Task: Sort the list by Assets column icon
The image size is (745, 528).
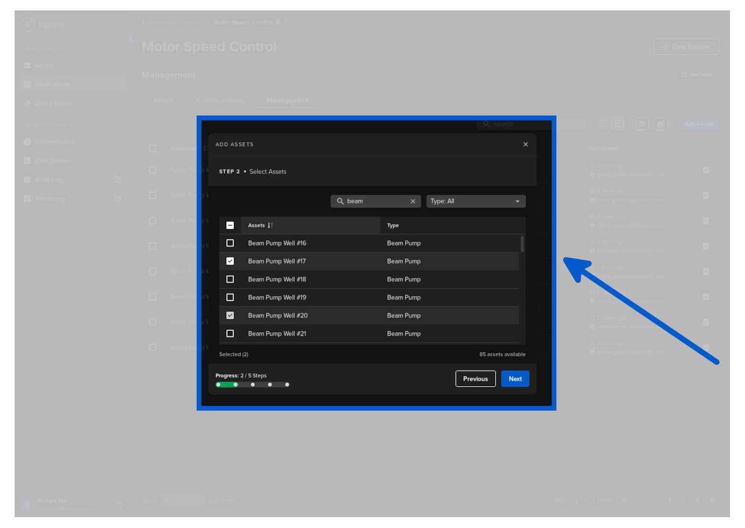Action: point(270,225)
